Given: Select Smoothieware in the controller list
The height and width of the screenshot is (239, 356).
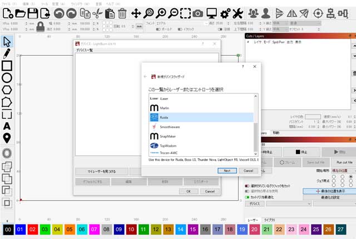Looking at the screenshot, I should [x=201, y=127].
